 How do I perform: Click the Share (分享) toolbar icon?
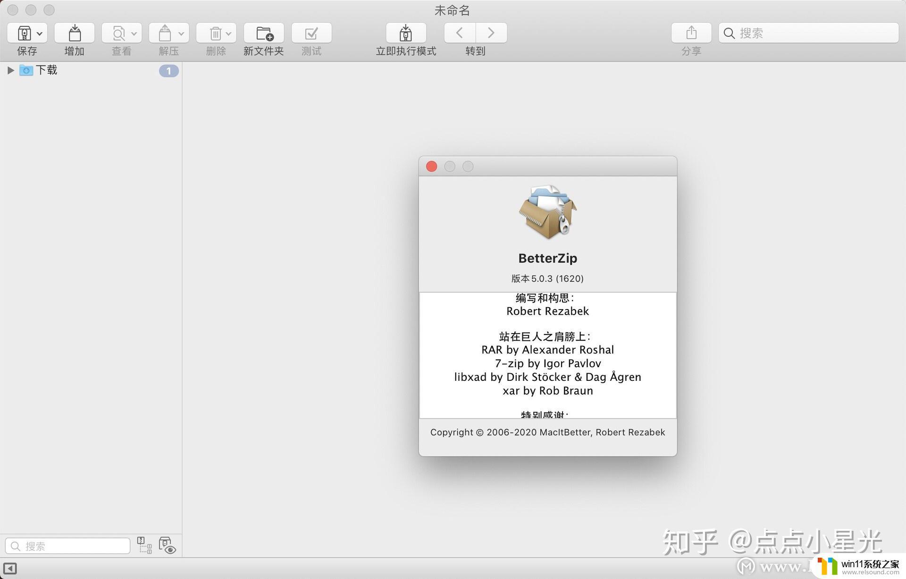pos(691,33)
